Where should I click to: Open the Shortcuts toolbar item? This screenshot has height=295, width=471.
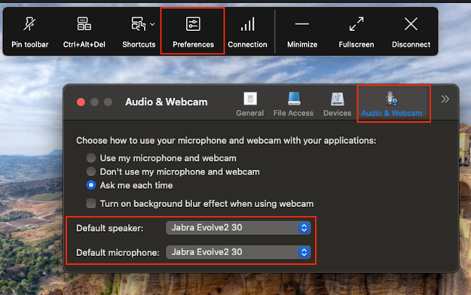click(139, 32)
